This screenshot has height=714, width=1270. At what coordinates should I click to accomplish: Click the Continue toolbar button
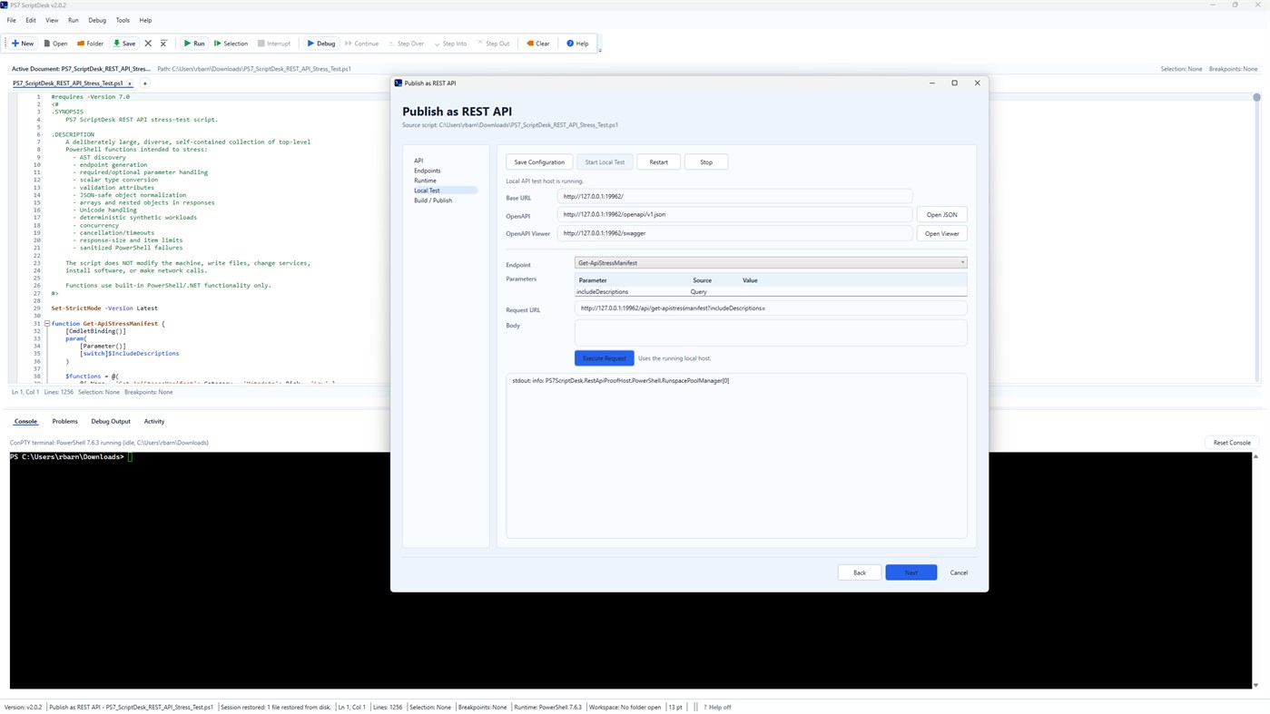362,44
